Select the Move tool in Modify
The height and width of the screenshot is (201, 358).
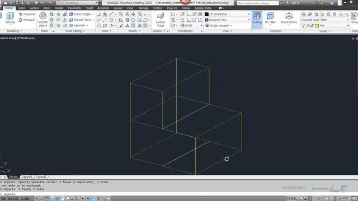click(x=133, y=14)
